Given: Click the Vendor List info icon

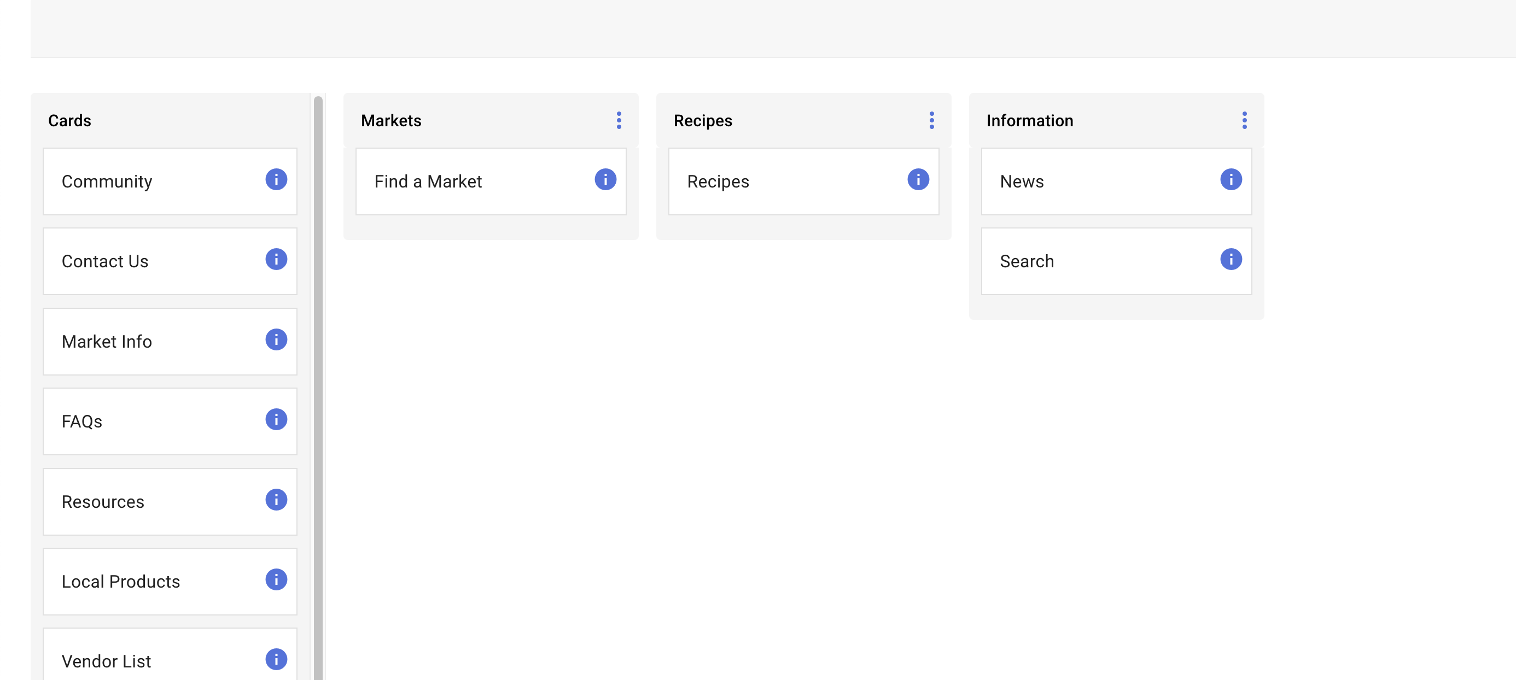Looking at the screenshot, I should coord(276,659).
